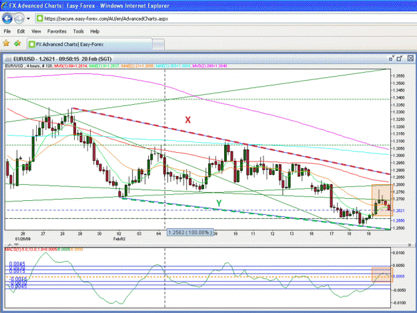This screenshot has width=417, height=313.
Task: Click the 01/26/09 date axis label
Action: click(23, 239)
